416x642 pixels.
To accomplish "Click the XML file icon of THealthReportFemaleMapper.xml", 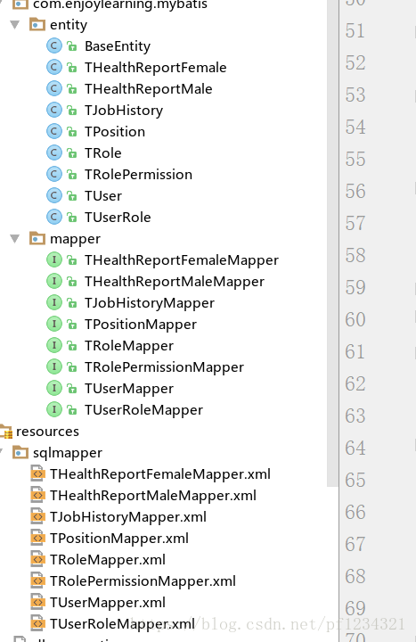I will (37, 473).
